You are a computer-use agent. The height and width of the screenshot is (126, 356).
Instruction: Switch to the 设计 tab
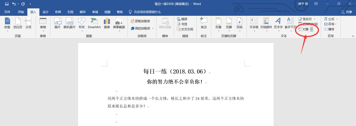pos(45,12)
